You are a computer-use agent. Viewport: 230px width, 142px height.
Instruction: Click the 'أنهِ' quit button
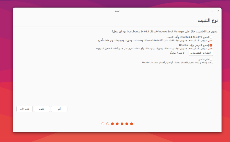click(x=59, y=109)
